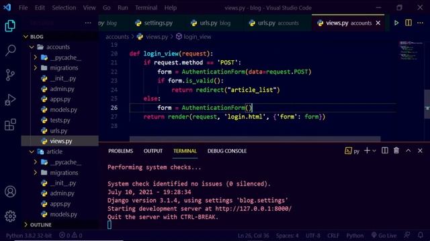
Task: Open urls.py in accounts folder
Action: [58, 131]
